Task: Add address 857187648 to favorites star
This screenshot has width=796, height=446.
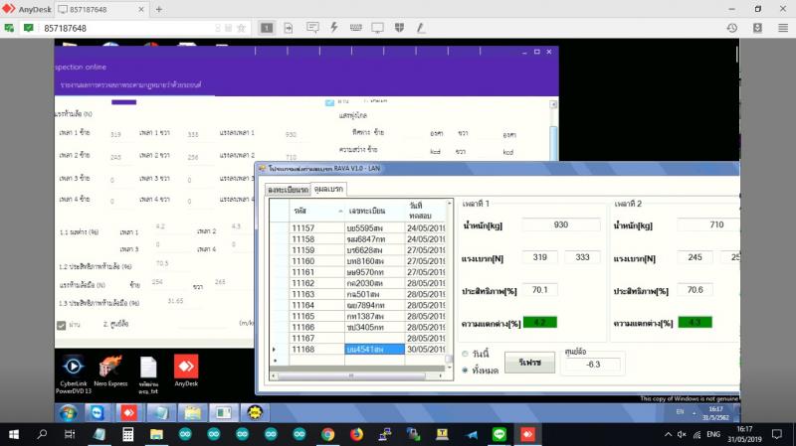Action: [x=242, y=28]
